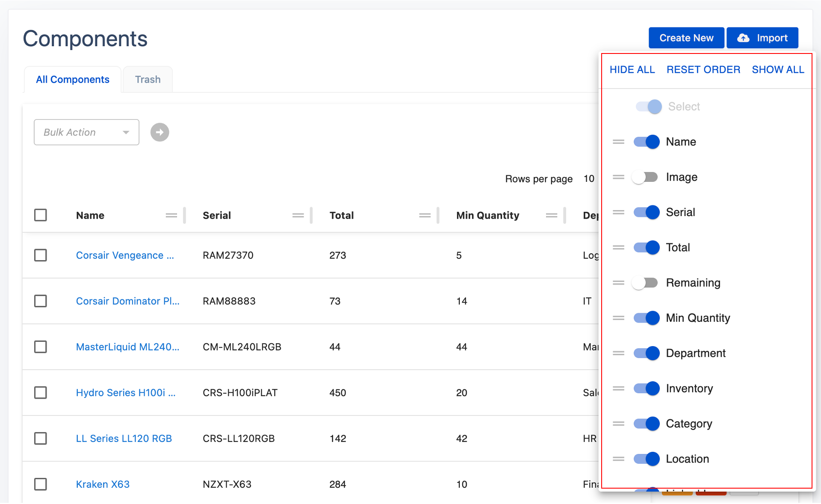The width and height of the screenshot is (821, 504).
Task: Tick the Kraken X63 row checkbox
Action: point(41,484)
